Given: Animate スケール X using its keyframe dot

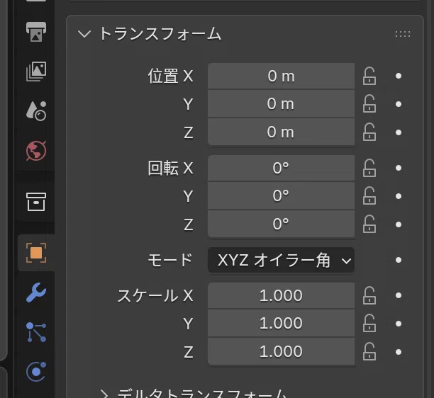Looking at the screenshot, I should (399, 295).
